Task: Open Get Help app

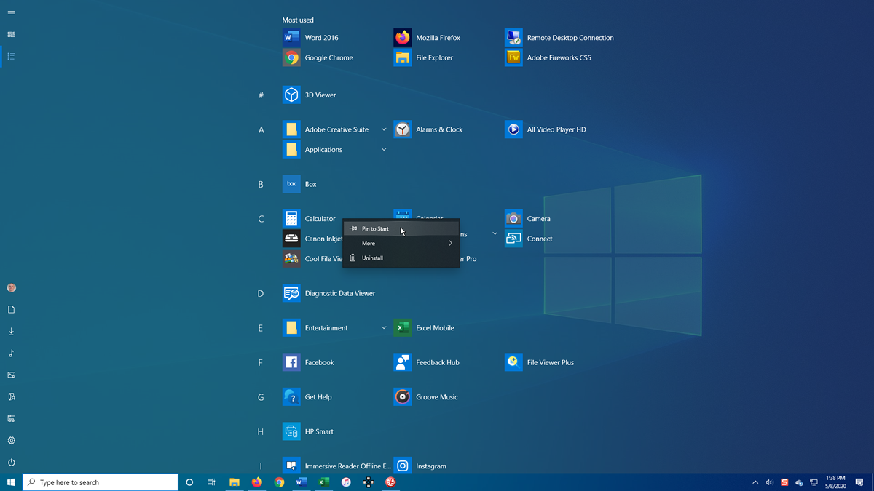Action: pyautogui.click(x=307, y=397)
